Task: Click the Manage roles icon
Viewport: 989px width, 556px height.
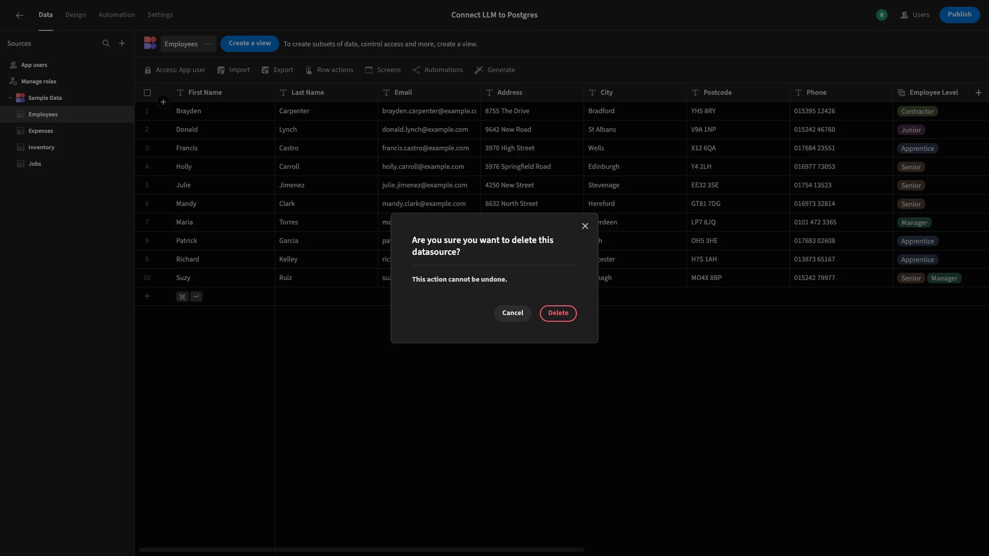Action: [x=13, y=81]
